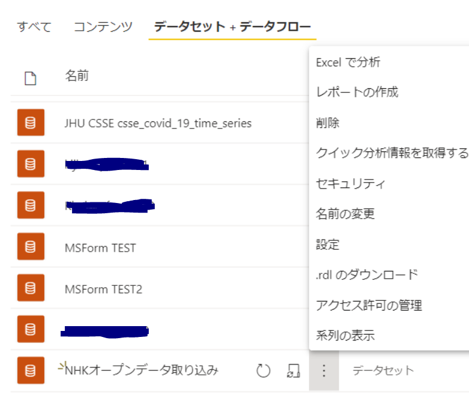Open 設定 from the context menu
469x394 pixels.
pyautogui.click(x=328, y=244)
